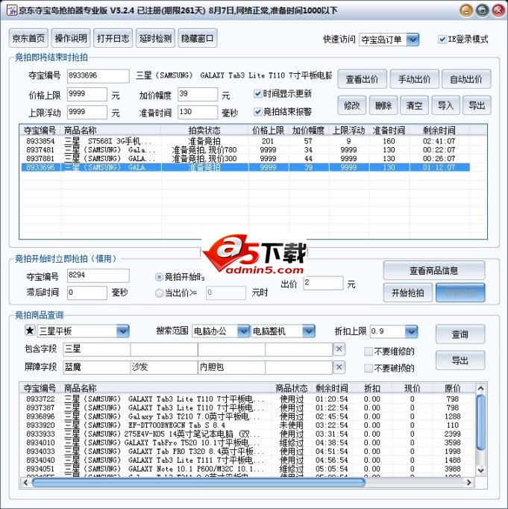Run 延时检测 delay test
508x509 pixels.
click(x=155, y=38)
